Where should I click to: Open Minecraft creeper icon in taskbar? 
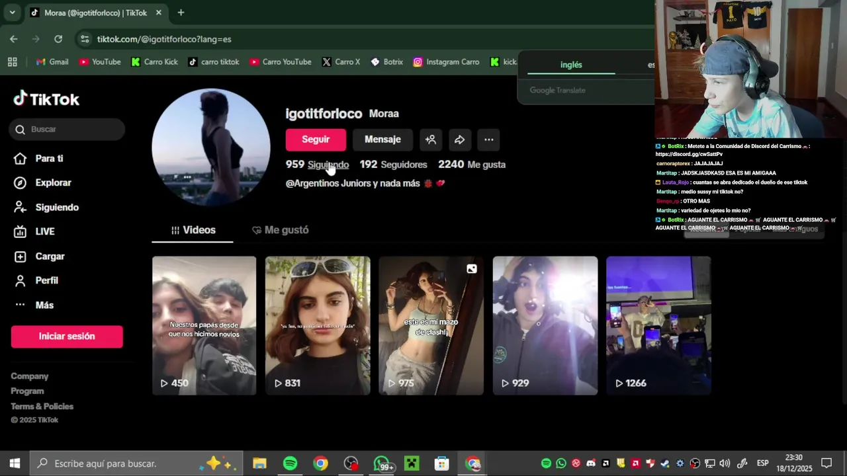tap(412, 463)
